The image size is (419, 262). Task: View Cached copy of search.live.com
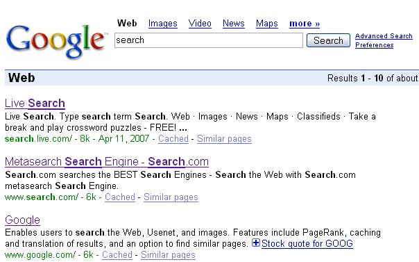[173, 138]
